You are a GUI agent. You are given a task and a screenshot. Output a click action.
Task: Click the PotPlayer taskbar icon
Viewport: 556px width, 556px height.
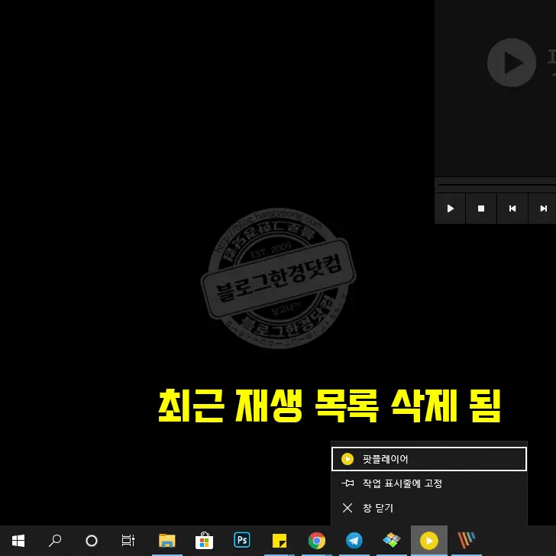click(x=428, y=541)
